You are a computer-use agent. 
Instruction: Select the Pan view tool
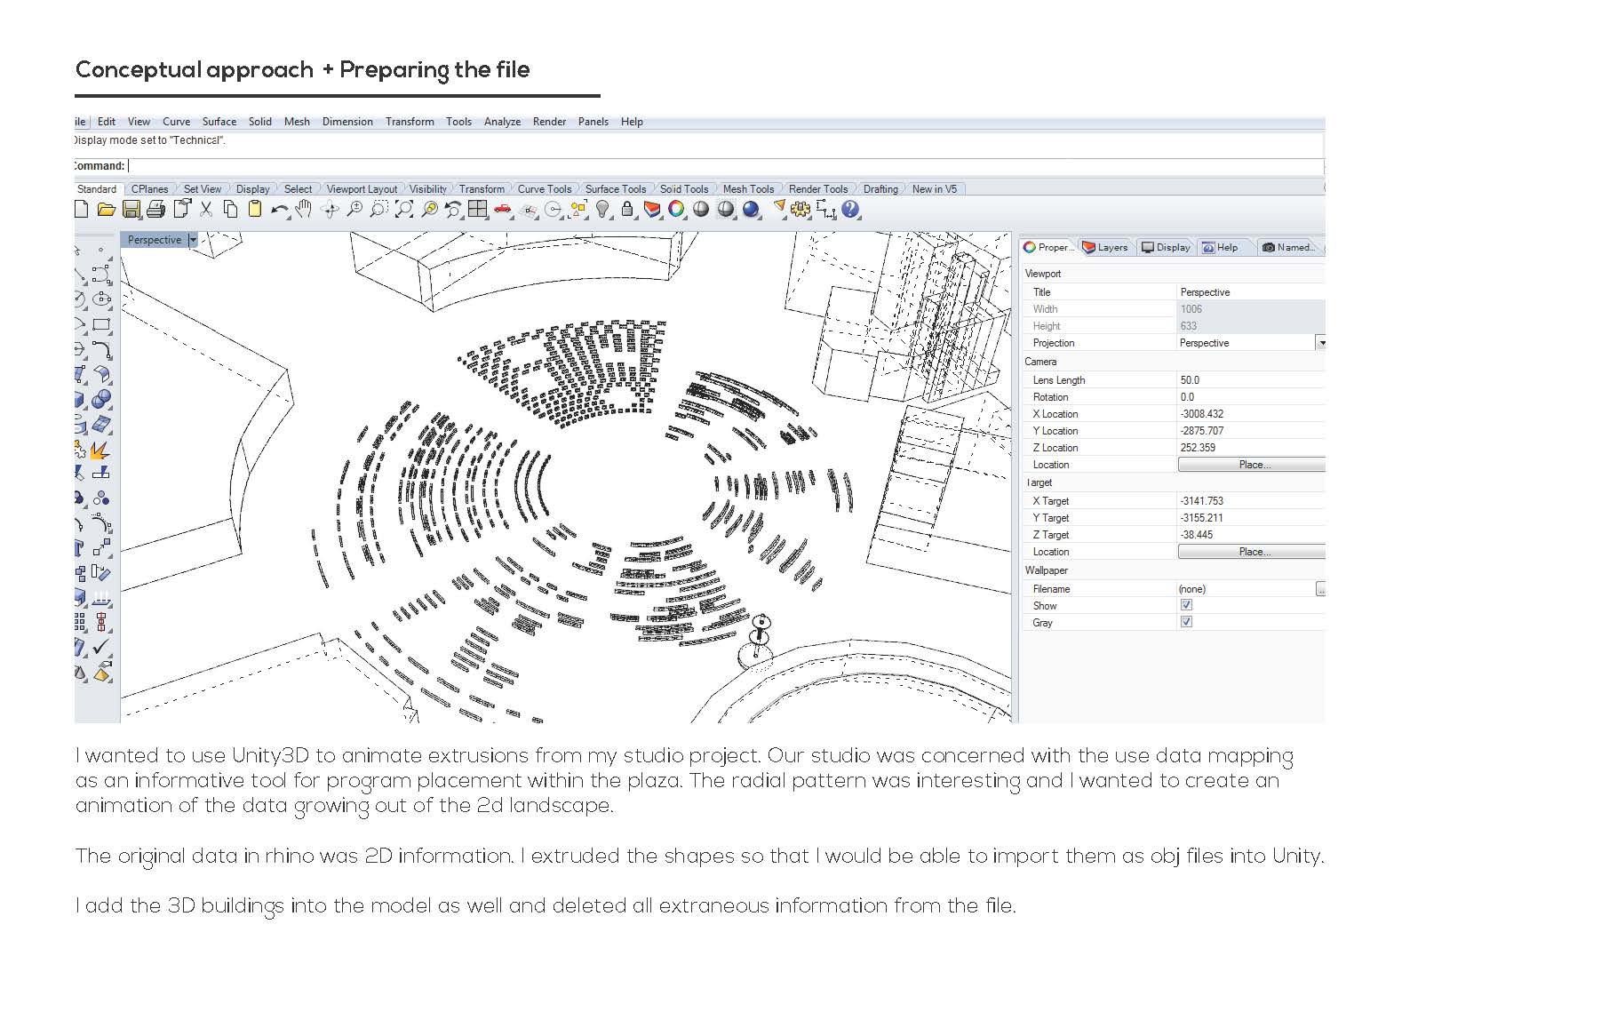[x=304, y=213]
